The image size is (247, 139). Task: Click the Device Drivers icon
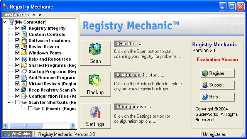(24, 47)
